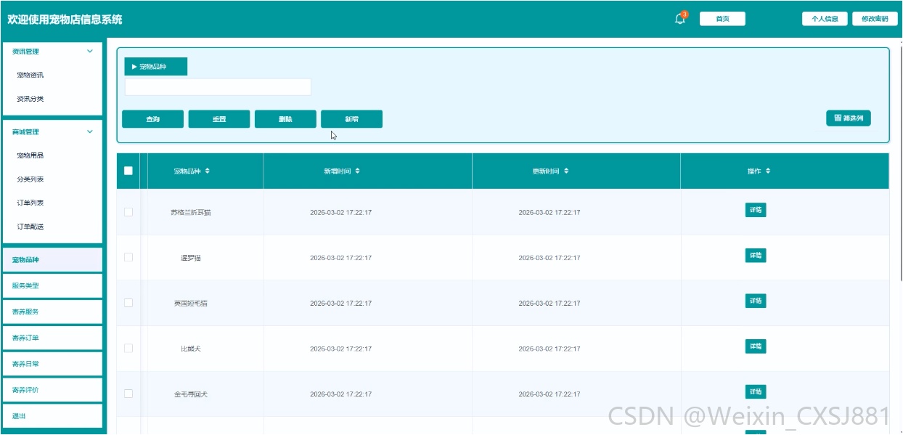Open 详情 for 英国短毛猫 row
The height and width of the screenshot is (435, 903).
pos(756,301)
